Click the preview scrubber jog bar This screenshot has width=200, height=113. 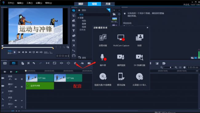click(28, 48)
